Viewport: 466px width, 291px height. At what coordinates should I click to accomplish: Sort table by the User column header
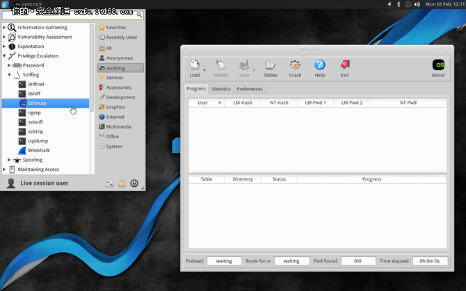click(x=202, y=102)
